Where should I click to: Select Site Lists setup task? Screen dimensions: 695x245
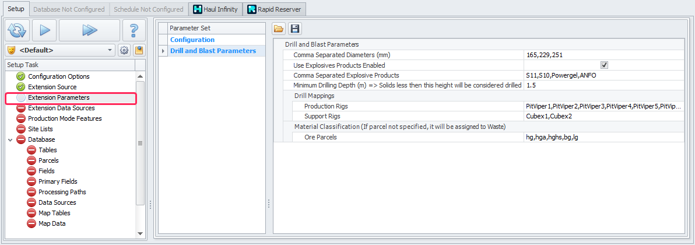click(x=40, y=129)
